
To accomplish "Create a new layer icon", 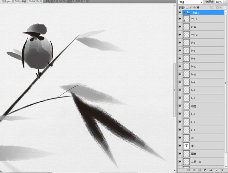I will tap(216, 170).
